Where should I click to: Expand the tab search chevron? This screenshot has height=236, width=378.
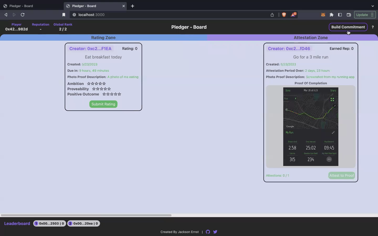click(x=373, y=6)
